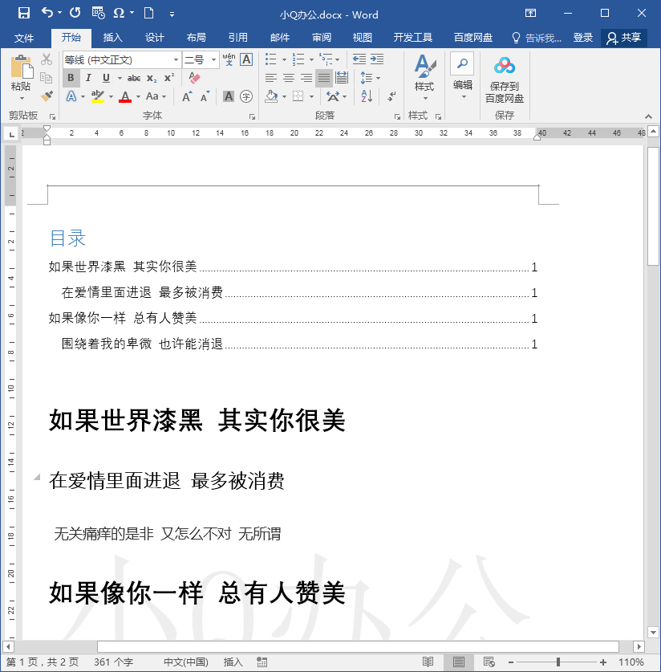
Task: Click the Cut scissors icon
Action: point(47,59)
